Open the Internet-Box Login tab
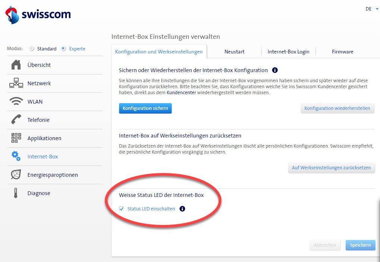Viewport: 380px width, 262px height. (x=288, y=52)
